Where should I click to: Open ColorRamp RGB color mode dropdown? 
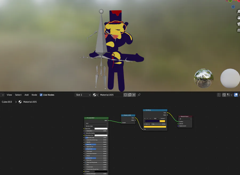coord(157,119)
